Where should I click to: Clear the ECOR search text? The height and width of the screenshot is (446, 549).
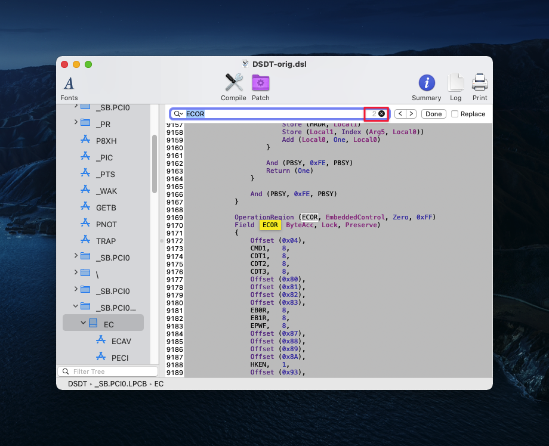(381, 114)
